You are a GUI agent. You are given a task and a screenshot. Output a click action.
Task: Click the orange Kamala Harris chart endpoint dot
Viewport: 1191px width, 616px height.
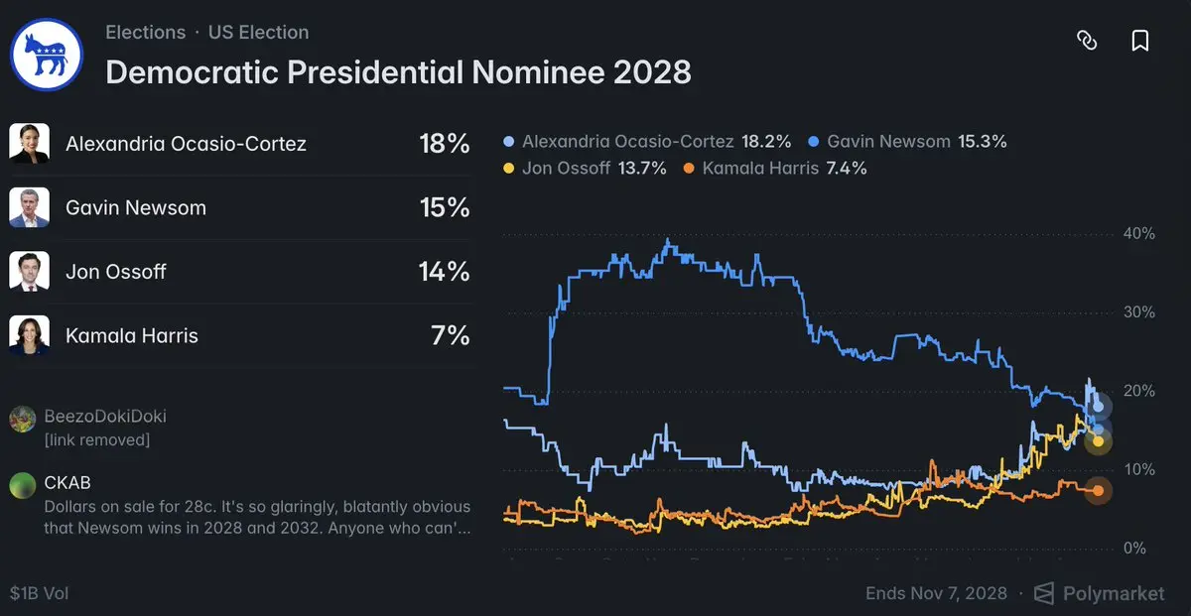1098,490
